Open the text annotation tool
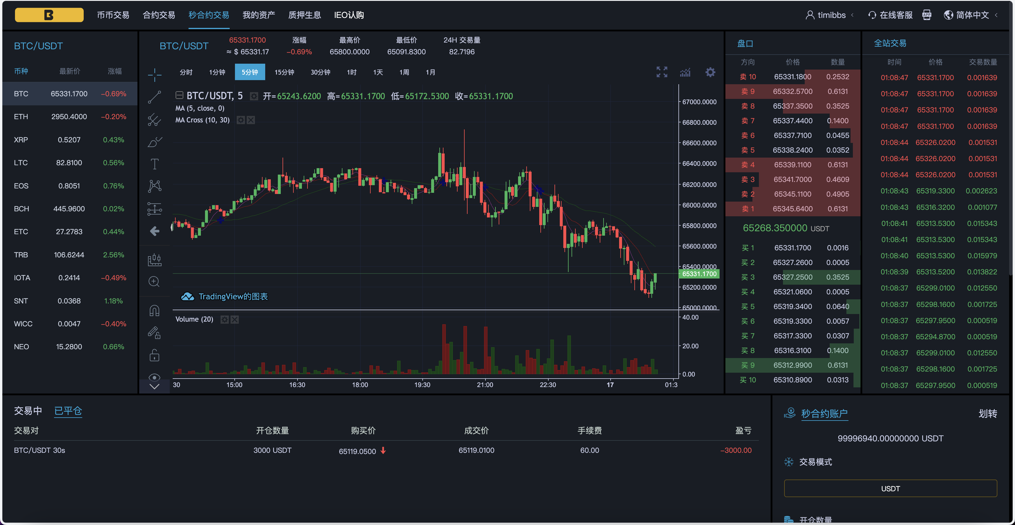Screen dimensions: 1015x525 tap(154, 163)
